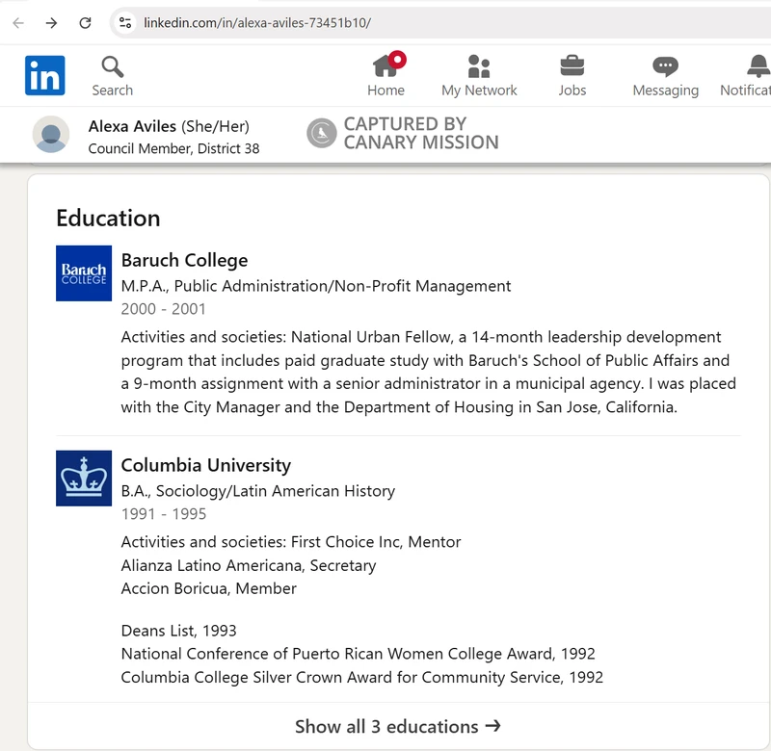Image resolution: width=771 pixels, height=751 pixels.
Task: Click the LinkedIn logo icon
Action: [x=45, y=75]
